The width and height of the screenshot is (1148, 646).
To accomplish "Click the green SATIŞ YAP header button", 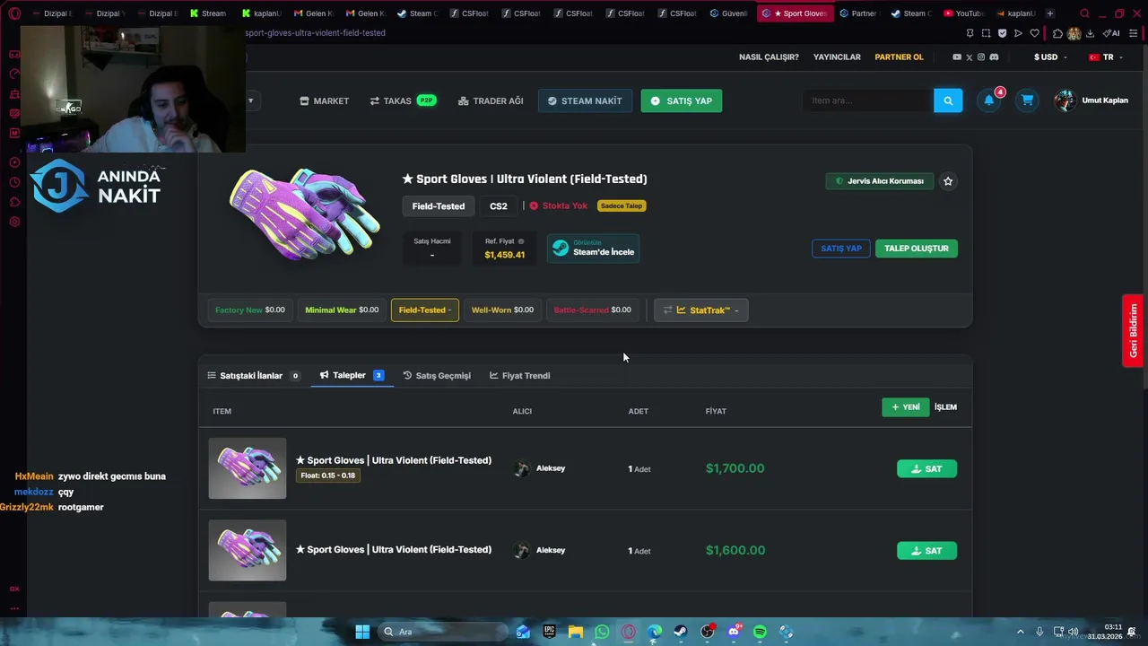I will point(681,100).
